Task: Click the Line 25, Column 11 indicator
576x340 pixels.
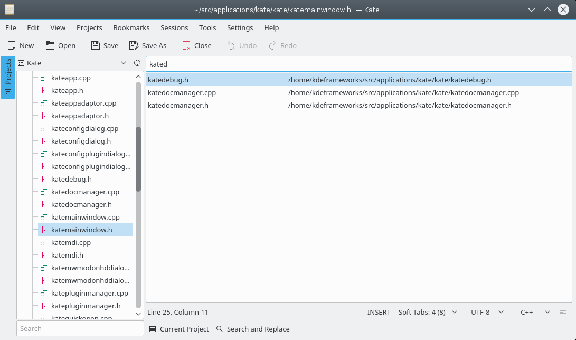Action: 178,312
